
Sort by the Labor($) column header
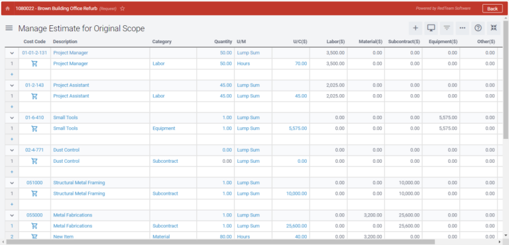coord(335,42)
